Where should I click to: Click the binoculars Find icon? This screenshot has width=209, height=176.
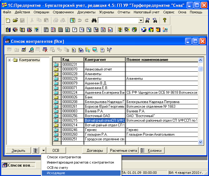coord(94,20)
